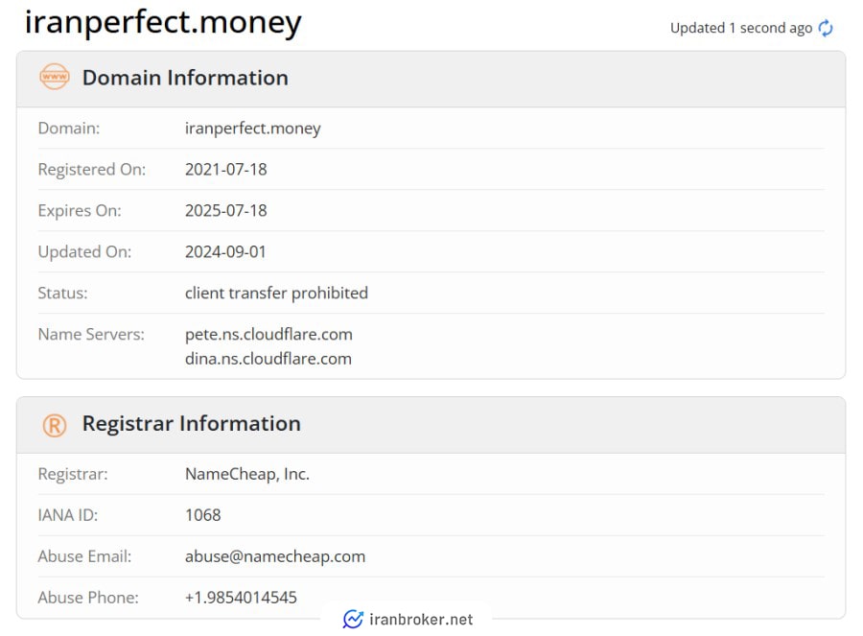Click the orange registrar R icon
The height and width of the screenshot is (636, 863).
click(x=55, y=425)
